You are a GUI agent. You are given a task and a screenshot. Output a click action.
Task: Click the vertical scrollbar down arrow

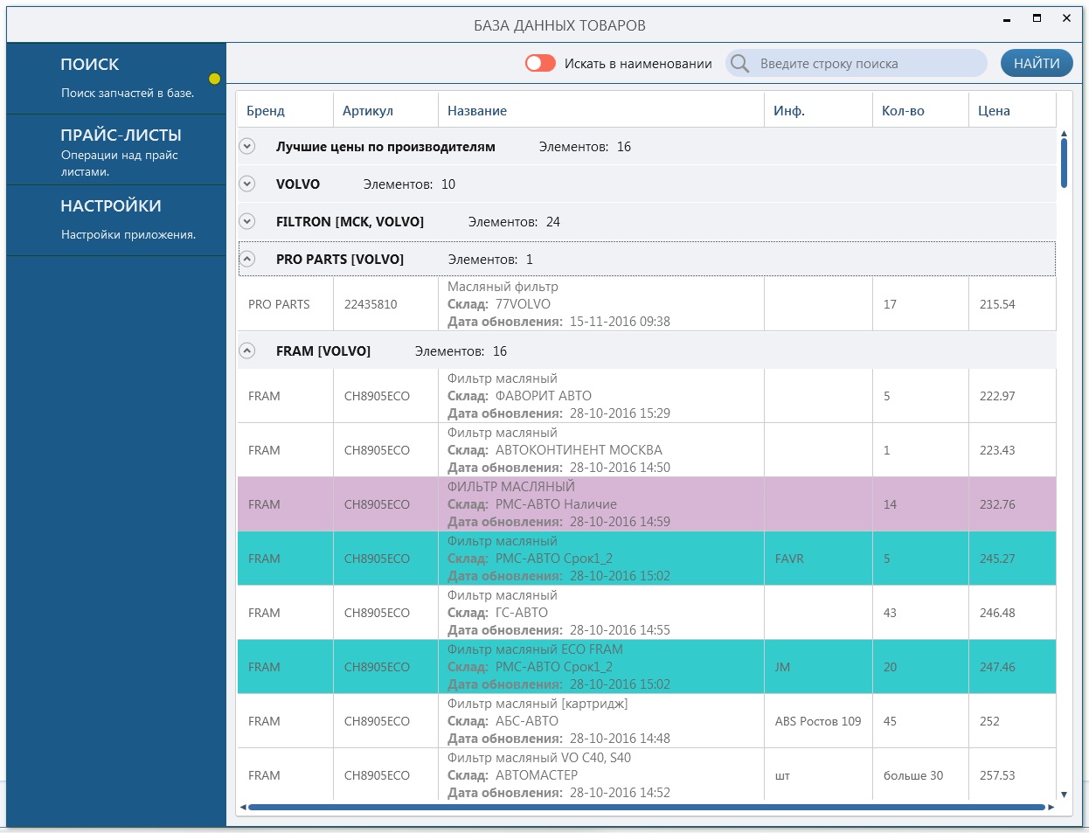[1064, 795]
